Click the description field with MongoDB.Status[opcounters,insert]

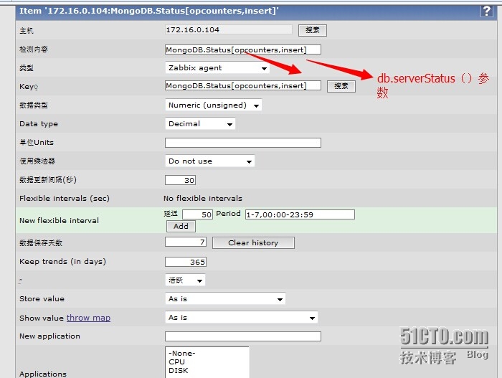(243, 49)
